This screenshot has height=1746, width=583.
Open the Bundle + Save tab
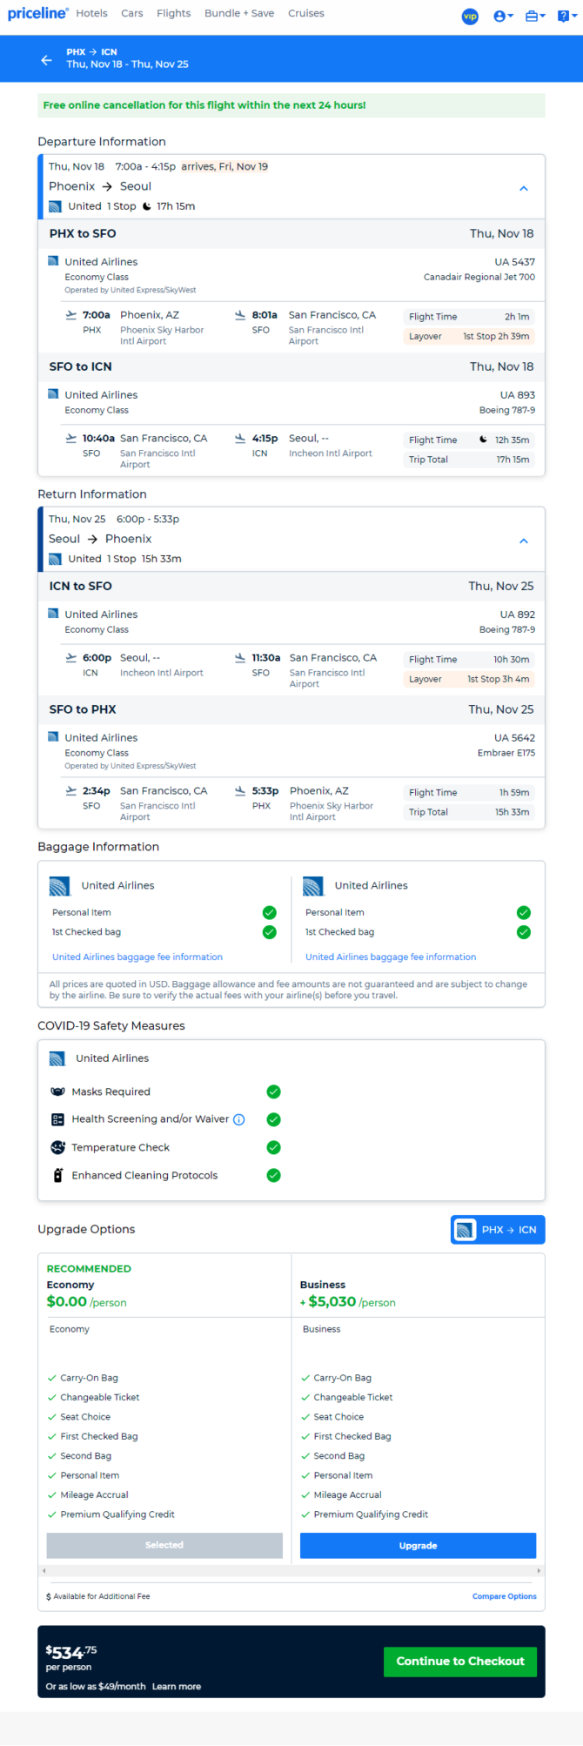[x=239, y=13]
